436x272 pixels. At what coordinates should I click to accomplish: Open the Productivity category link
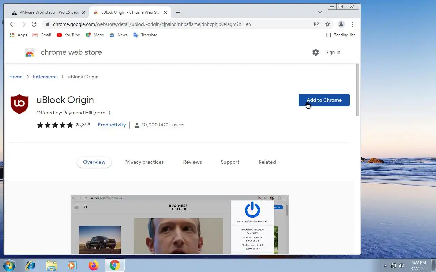tap(112, 125)
